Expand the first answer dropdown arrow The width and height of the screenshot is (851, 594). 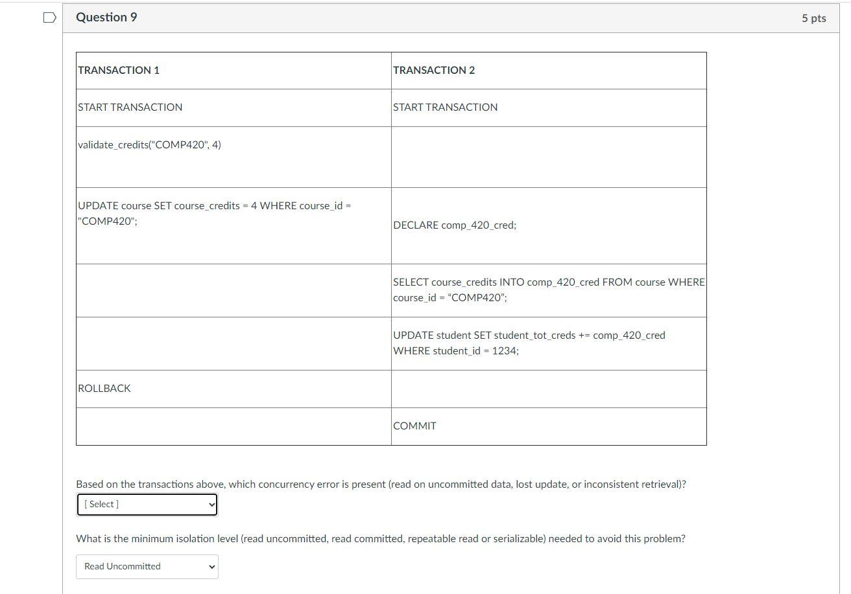click(210, 504)
